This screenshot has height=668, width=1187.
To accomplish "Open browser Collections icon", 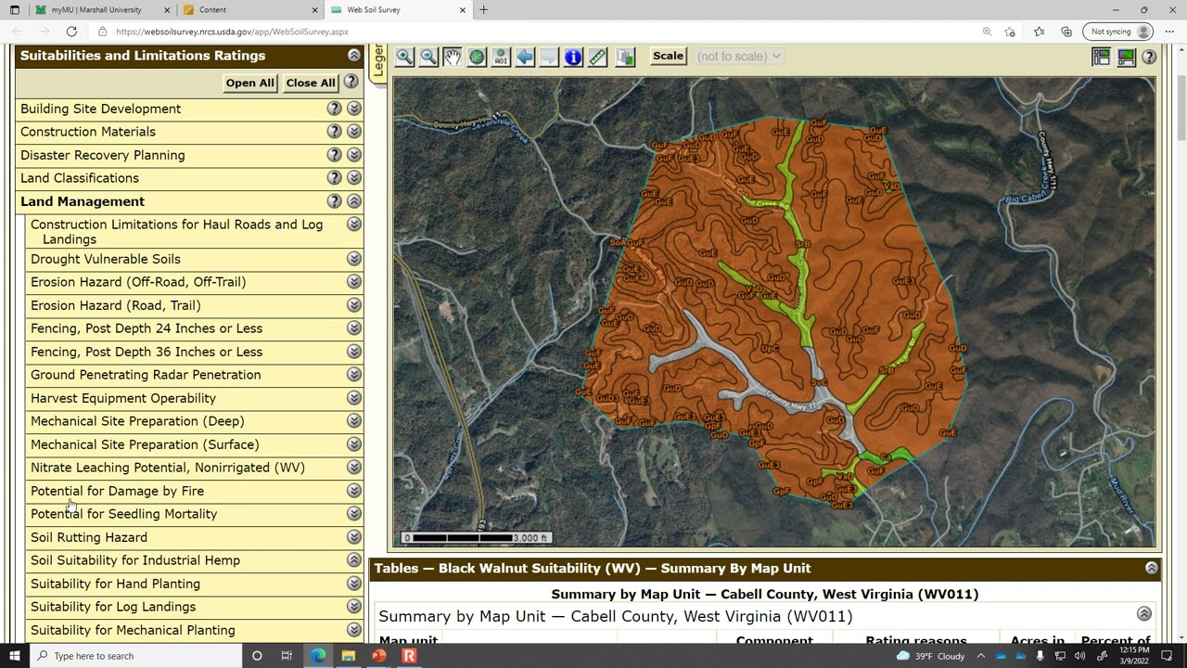I will coord(1066,32).
